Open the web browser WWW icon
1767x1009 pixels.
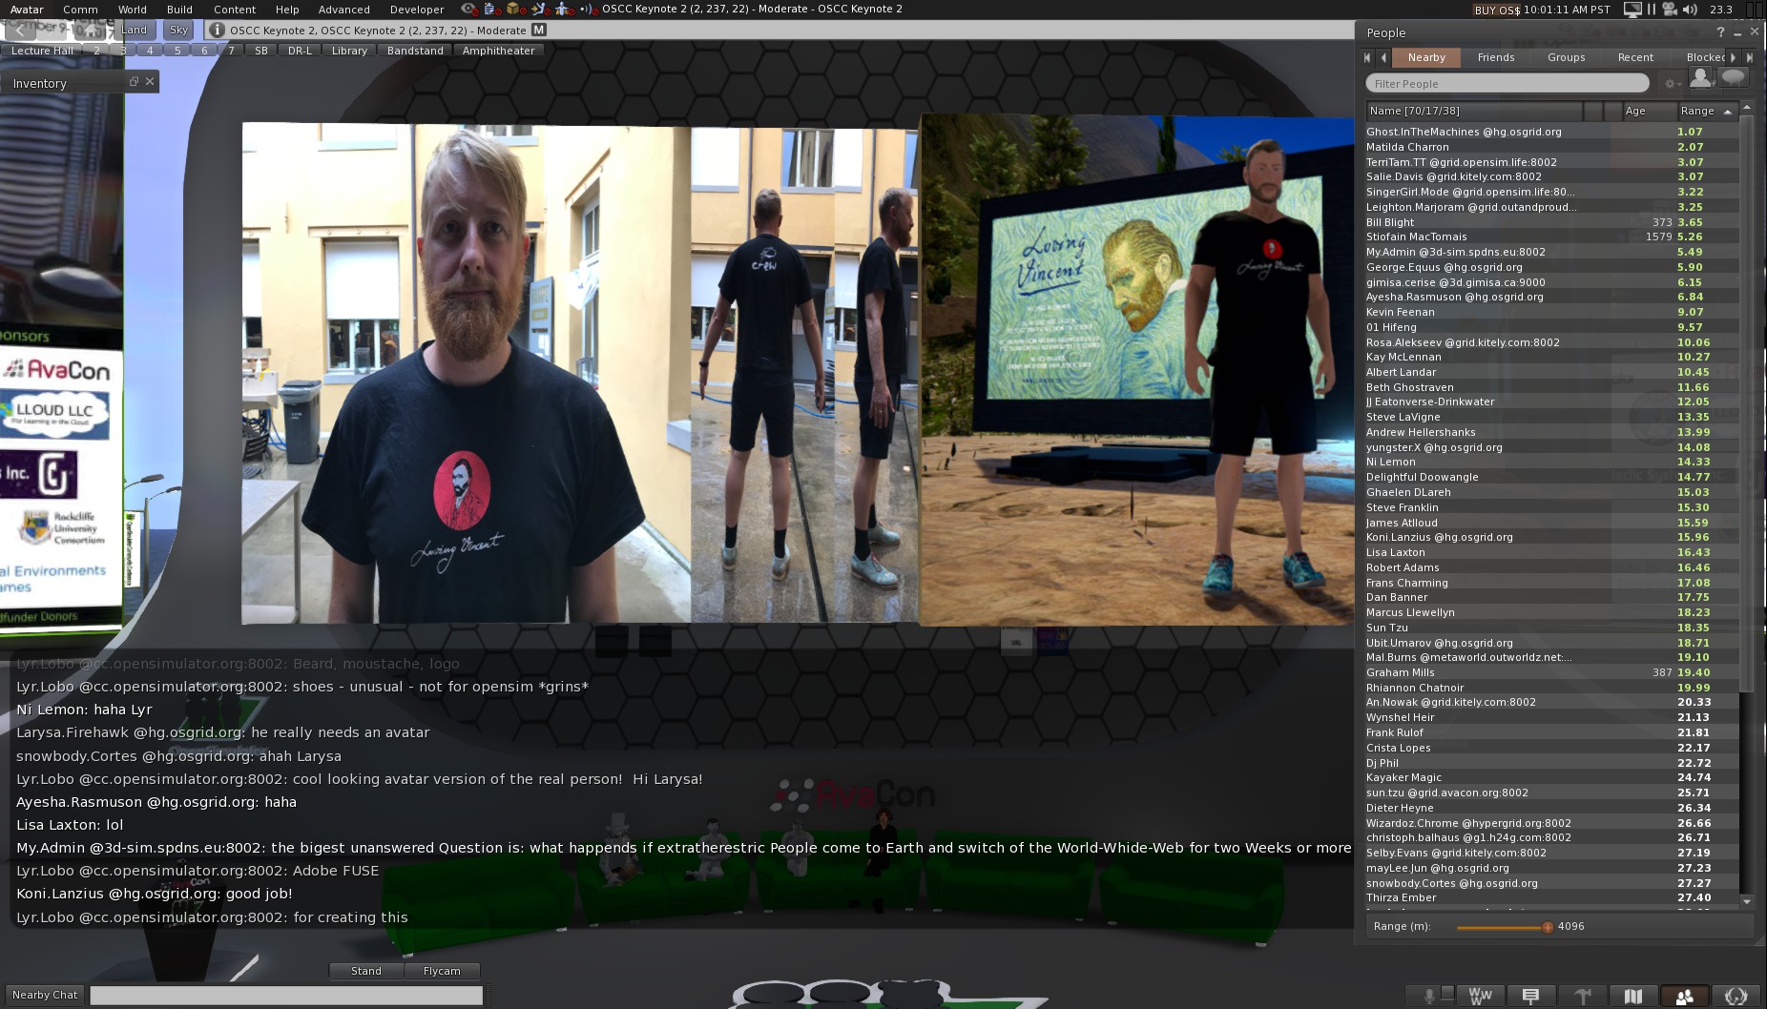coord(1480,996)
